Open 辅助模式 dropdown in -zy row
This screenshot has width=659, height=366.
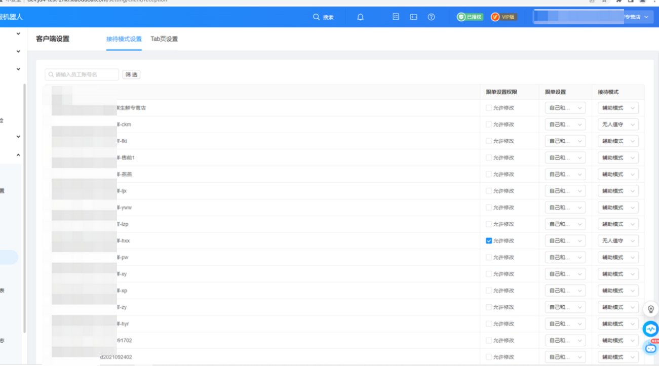(x=618, y=307)
